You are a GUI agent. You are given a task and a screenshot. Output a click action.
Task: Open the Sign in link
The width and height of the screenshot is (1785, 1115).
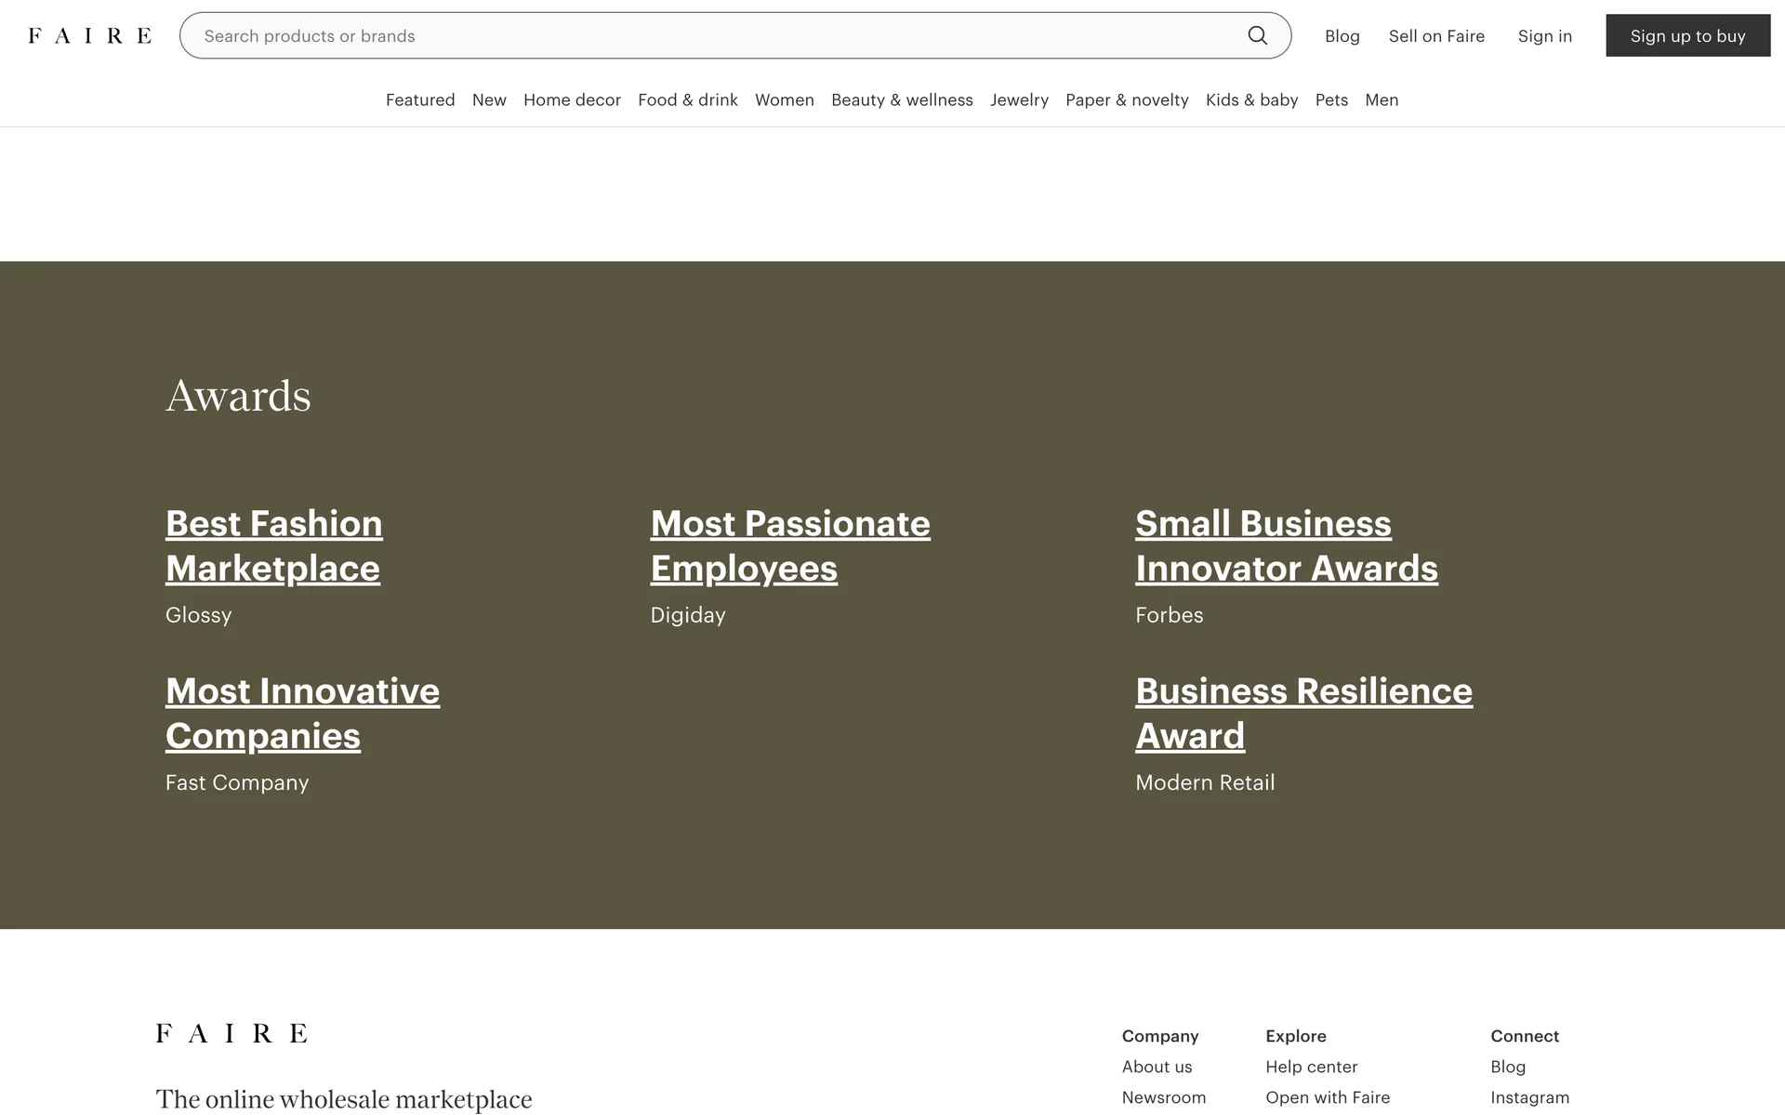click(1544, 35)
